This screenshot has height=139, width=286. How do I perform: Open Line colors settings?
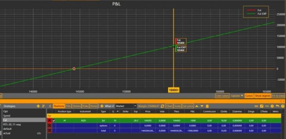click(x=222, y=96)
